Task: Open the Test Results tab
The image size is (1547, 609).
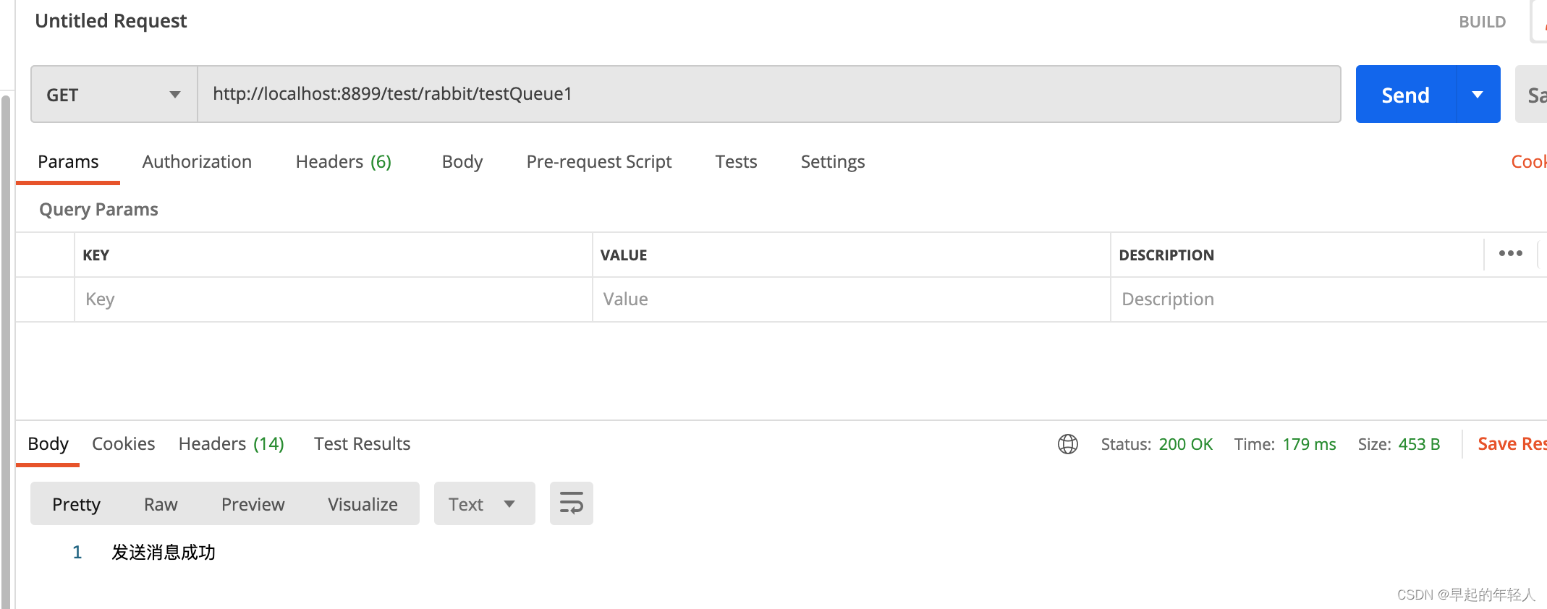Action: [362, 443]
